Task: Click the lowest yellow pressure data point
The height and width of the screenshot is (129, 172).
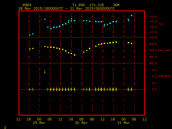Action: pyautogui.click(x=75, y=55)
